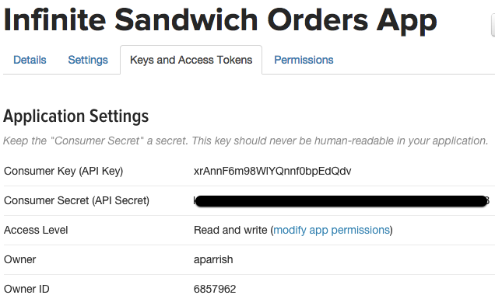Click the owner name aparrish

coord(213,260)
